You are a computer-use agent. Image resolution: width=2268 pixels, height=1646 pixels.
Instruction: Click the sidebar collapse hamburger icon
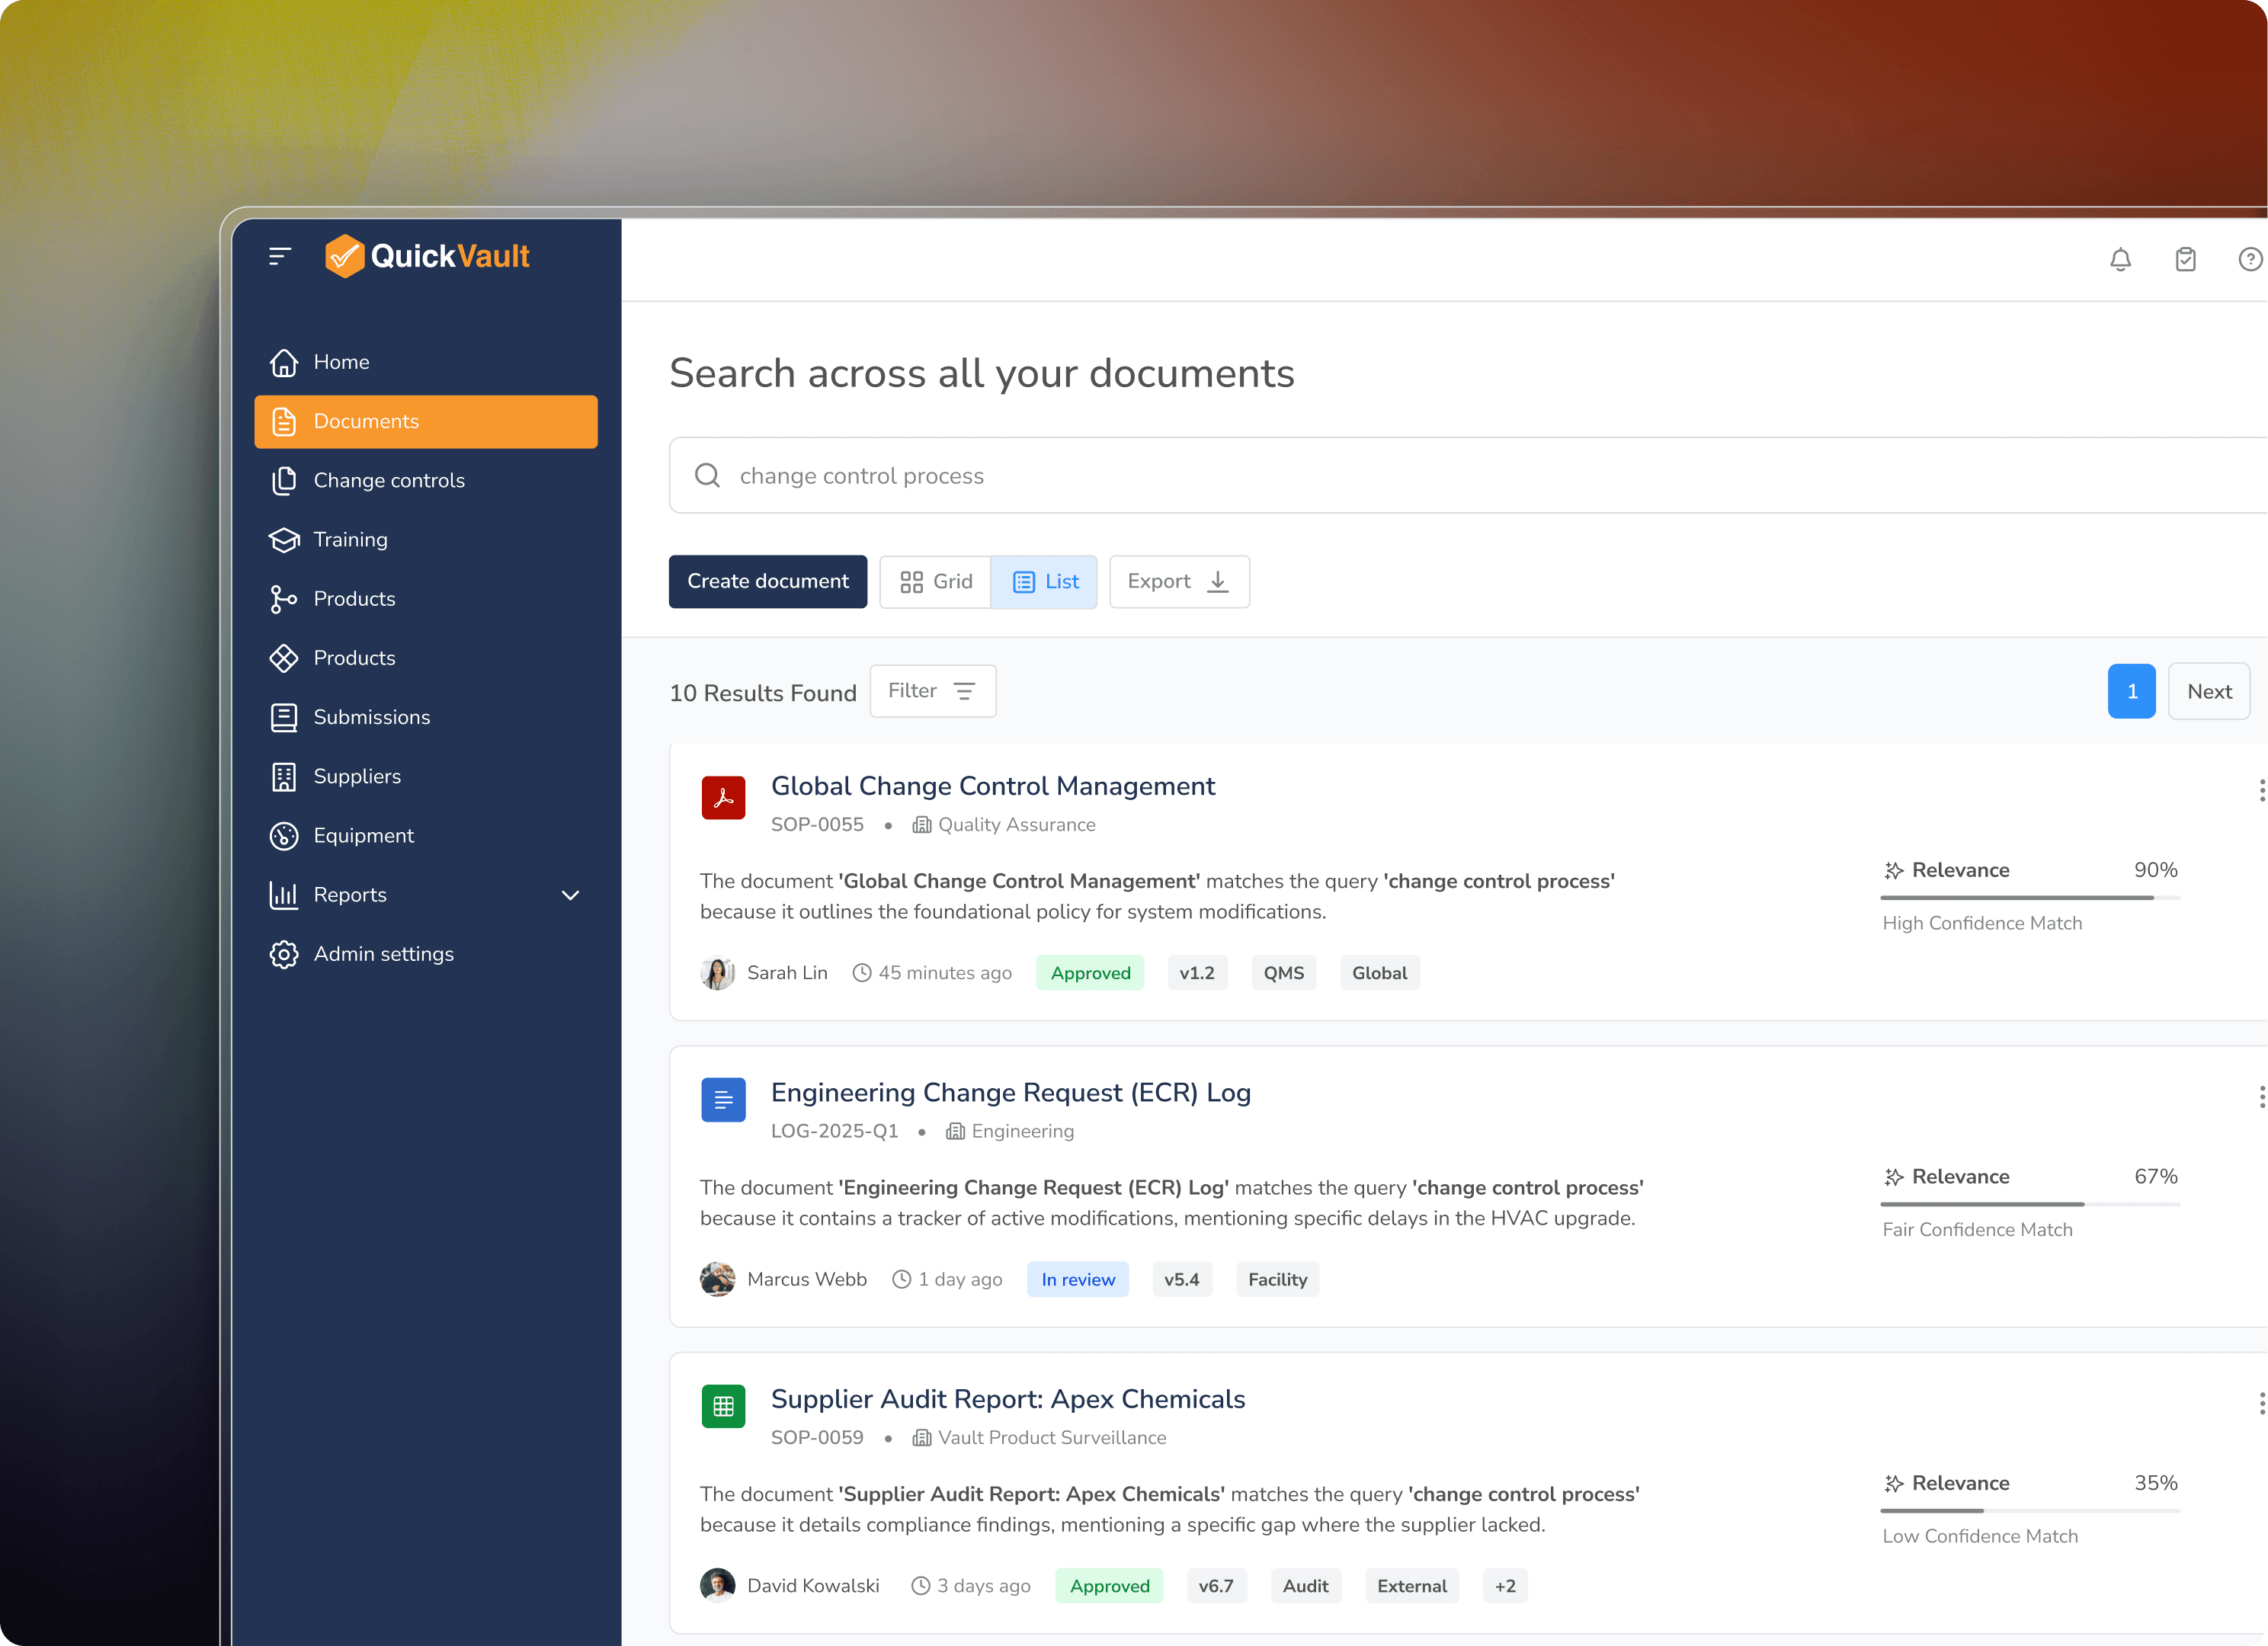click(280, 257)
